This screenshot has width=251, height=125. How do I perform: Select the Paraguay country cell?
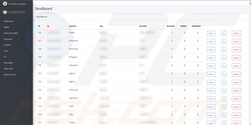(x=73, y=57)
